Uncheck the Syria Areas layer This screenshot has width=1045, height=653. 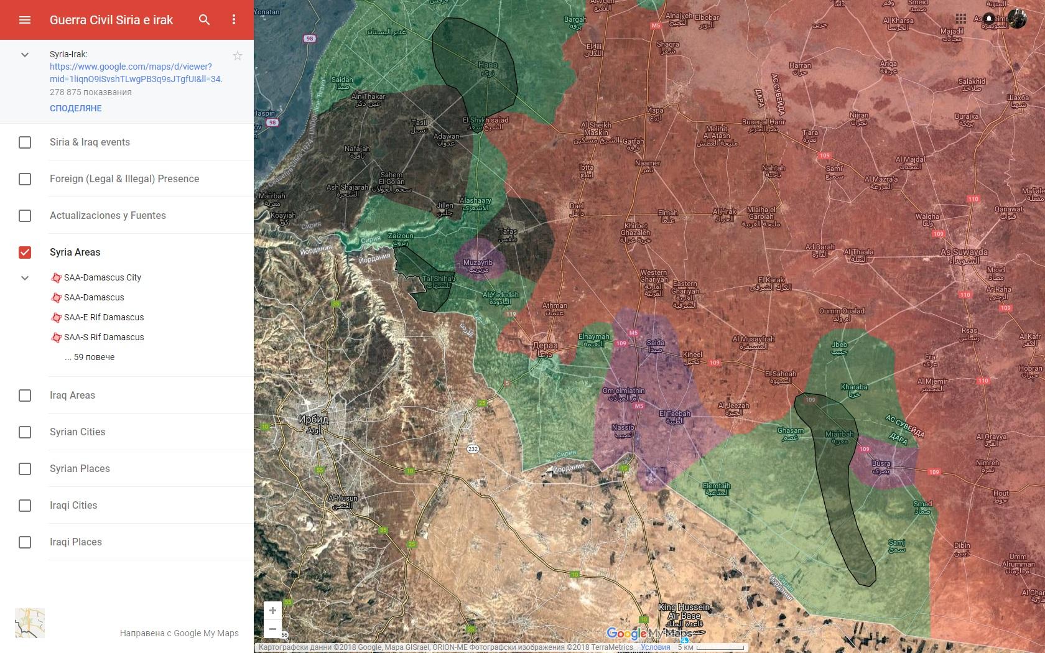point(25,252)
